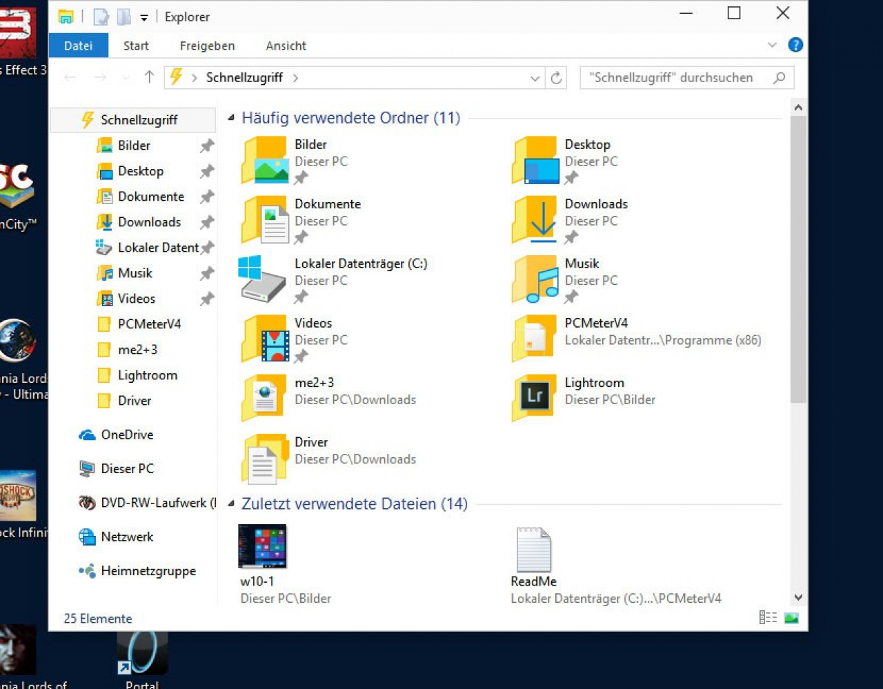Open the Downloads folder icon in main pane

(535, 220)
